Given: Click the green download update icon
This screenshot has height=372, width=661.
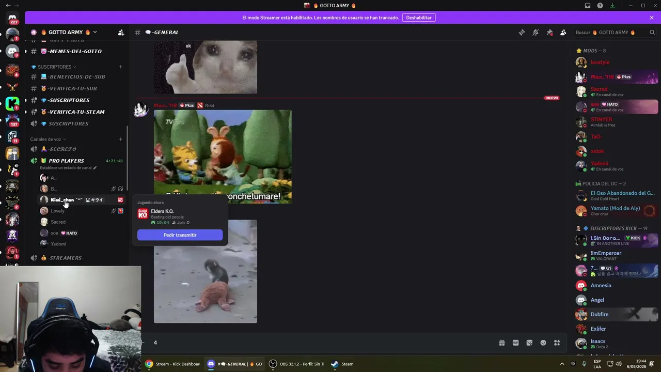Looking at the screenshot, I should [x=612, y=6].
